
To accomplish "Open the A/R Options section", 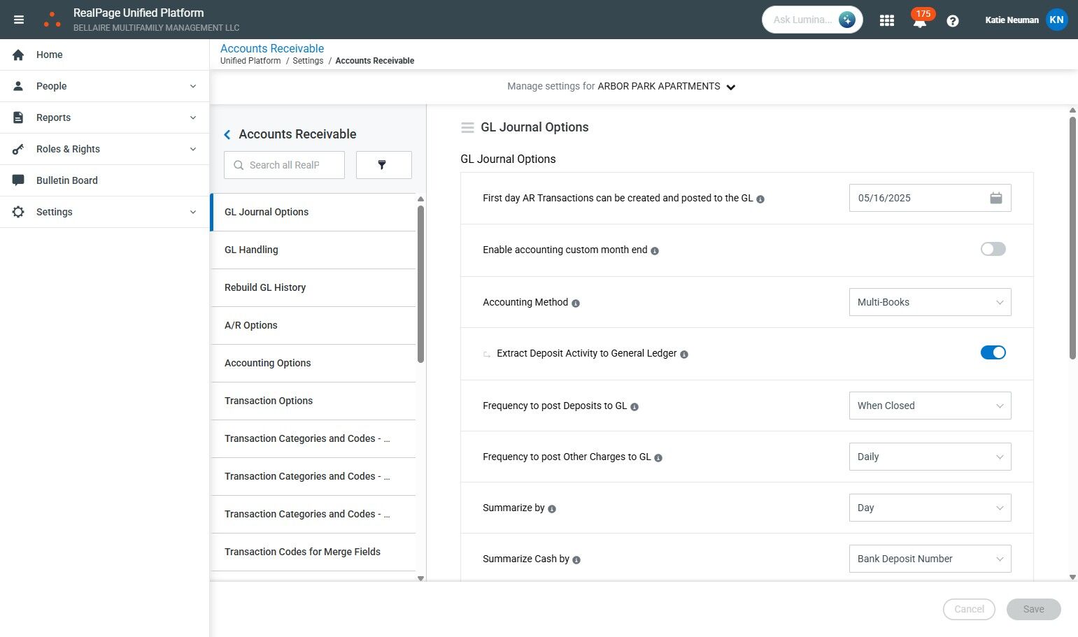I will [251, 325].
